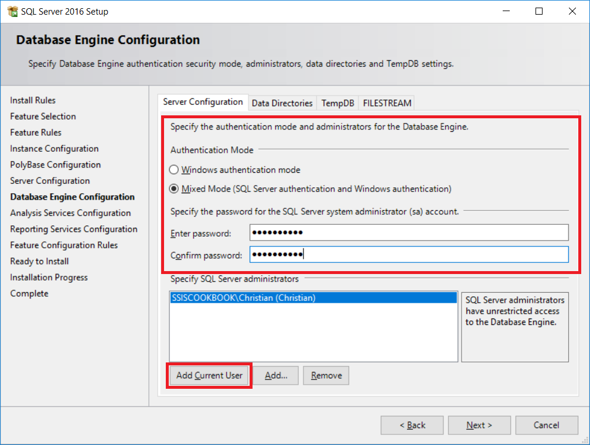Image resolution: width=590 pixels, height=445 pixels.
Task: Click the PolyBase Configuration step
Action: point(55,165)
